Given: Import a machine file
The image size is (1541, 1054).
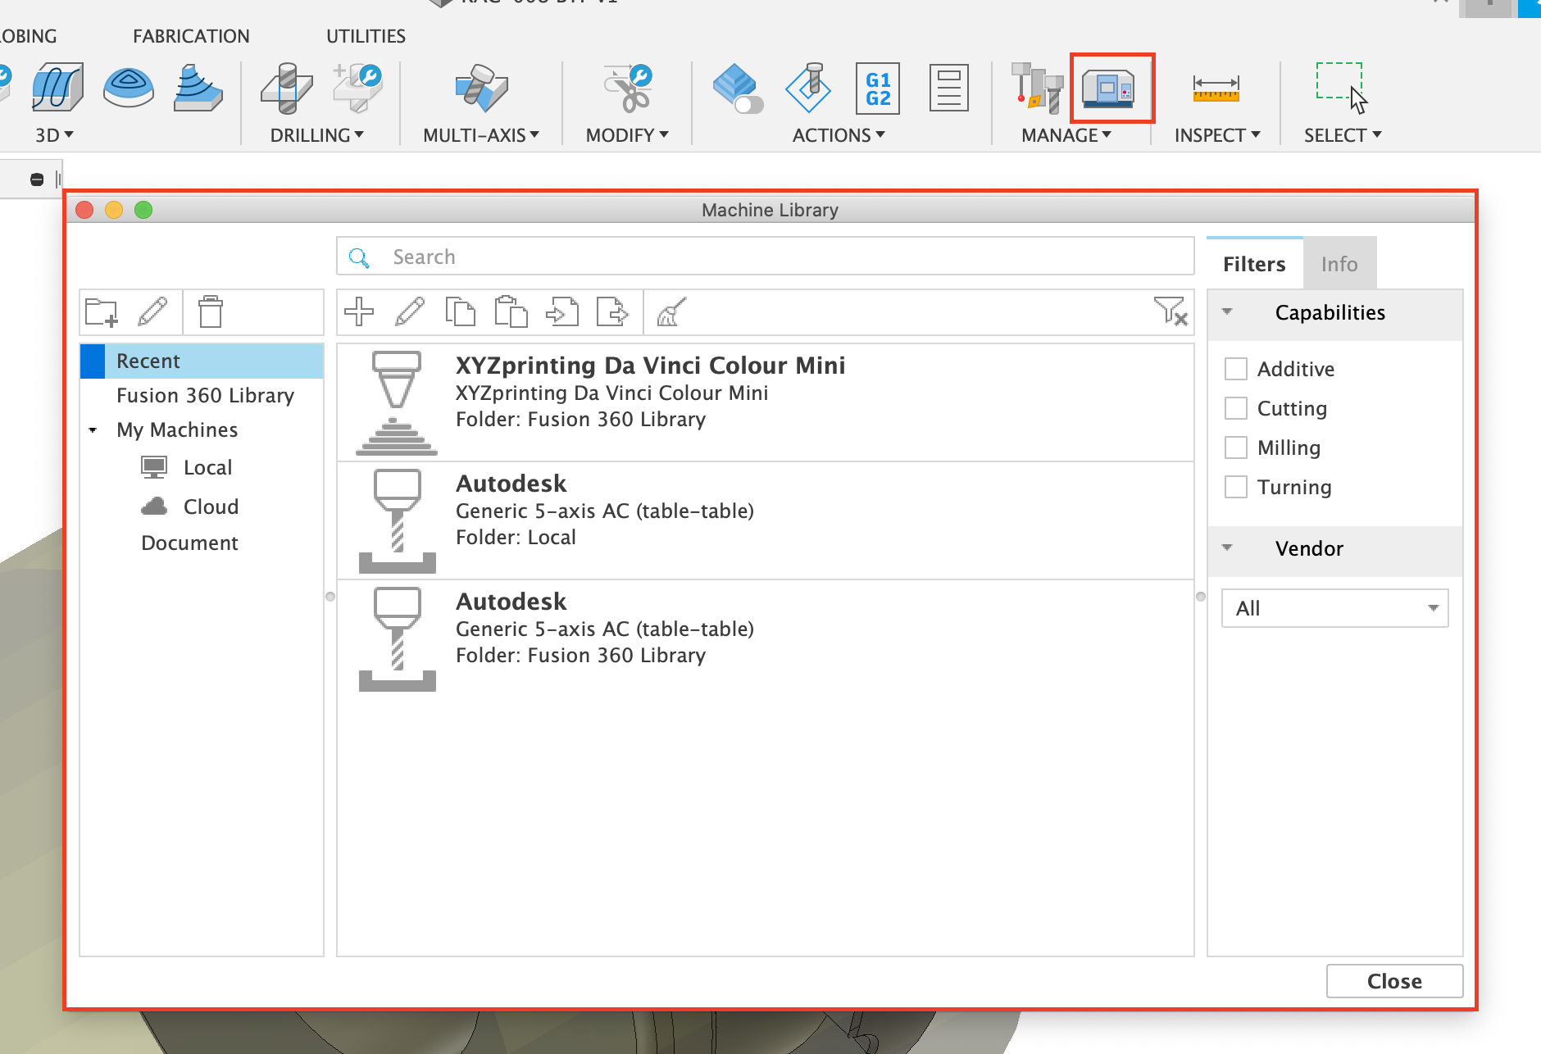Looking at the screenshot, I should click(562, 312).
